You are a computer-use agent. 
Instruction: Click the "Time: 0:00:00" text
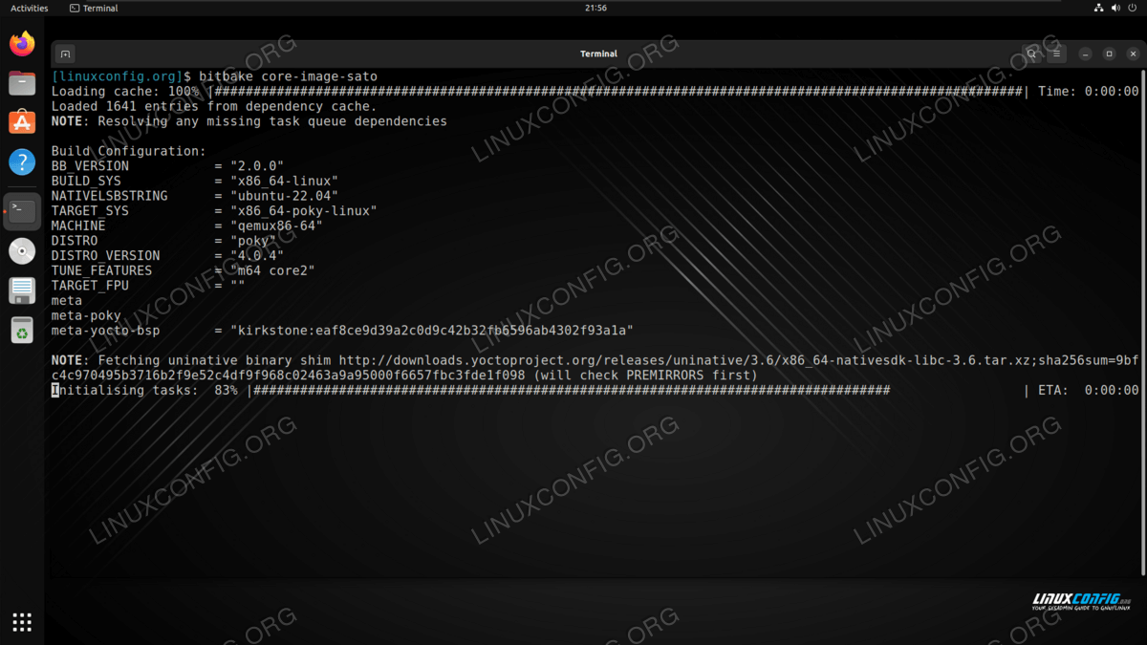pyautogui.click(x=1090, y=92)
